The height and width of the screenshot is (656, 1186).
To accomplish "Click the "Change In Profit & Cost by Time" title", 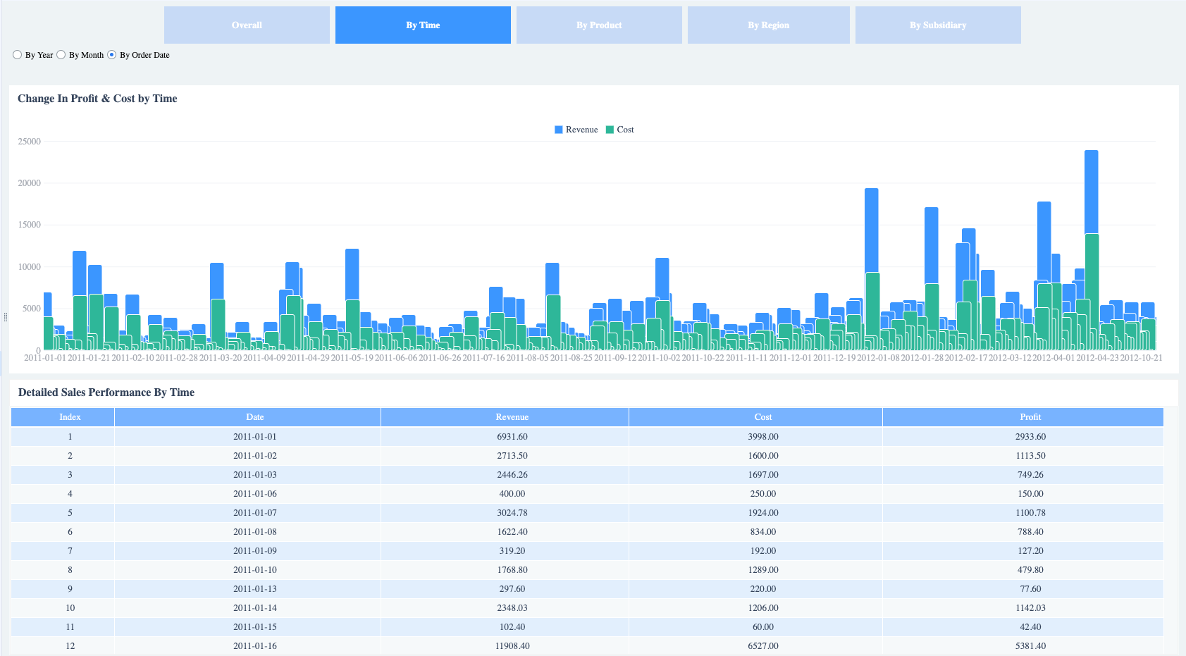I will (97, 99).
